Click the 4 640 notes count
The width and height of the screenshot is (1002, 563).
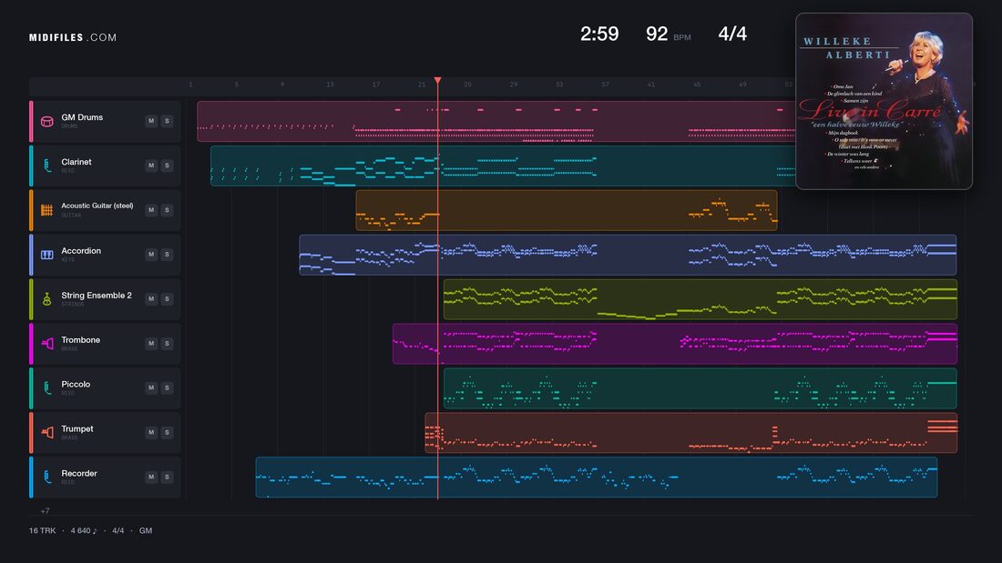pos(84,530)
